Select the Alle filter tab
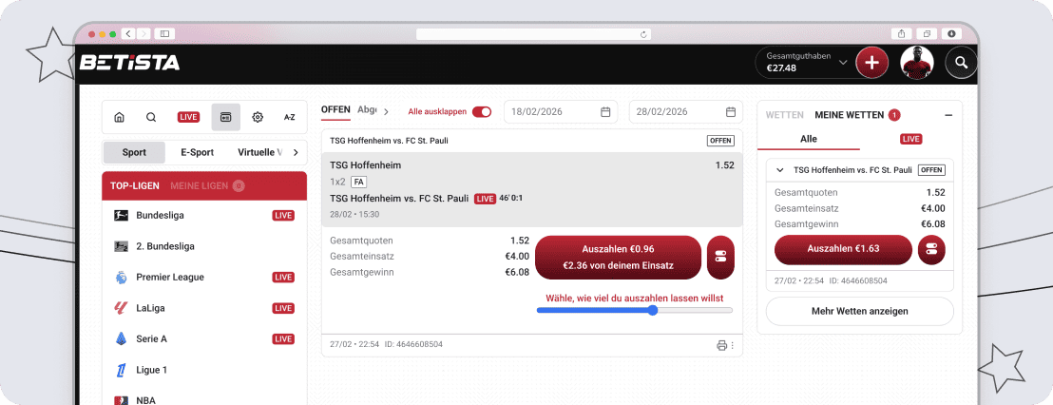The image size is (1053, 405). pyautogui.click(x=809, y=139)
